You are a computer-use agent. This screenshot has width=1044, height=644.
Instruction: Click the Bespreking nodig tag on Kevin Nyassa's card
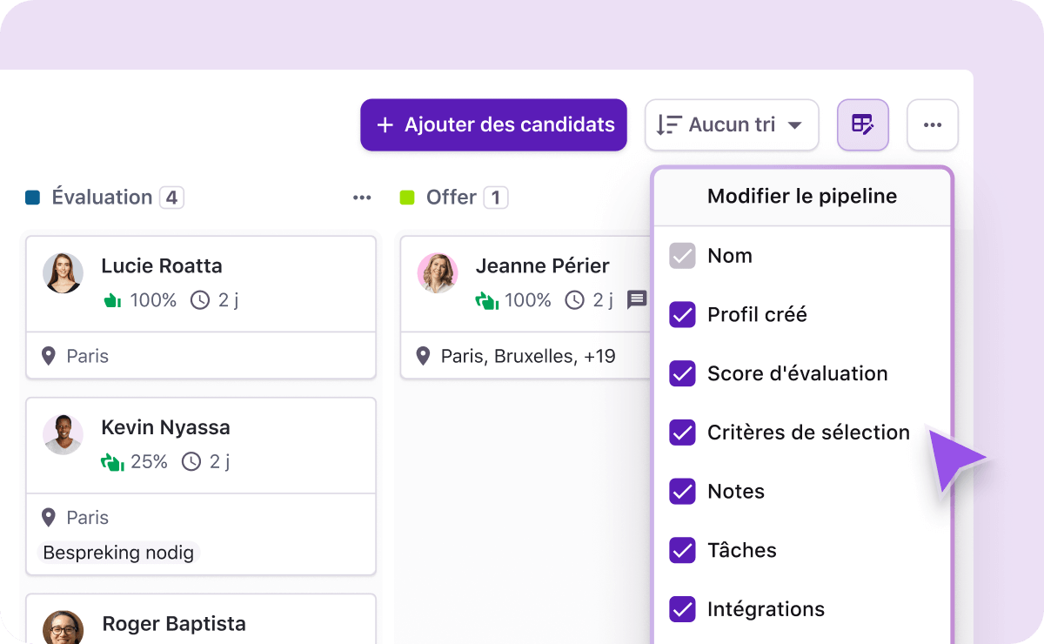(x=117, y=552)
